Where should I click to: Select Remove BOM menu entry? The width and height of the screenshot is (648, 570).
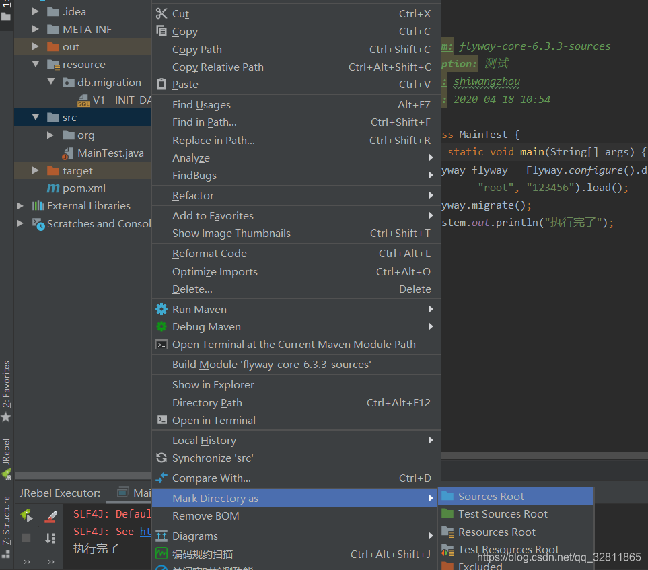[296, 516]
